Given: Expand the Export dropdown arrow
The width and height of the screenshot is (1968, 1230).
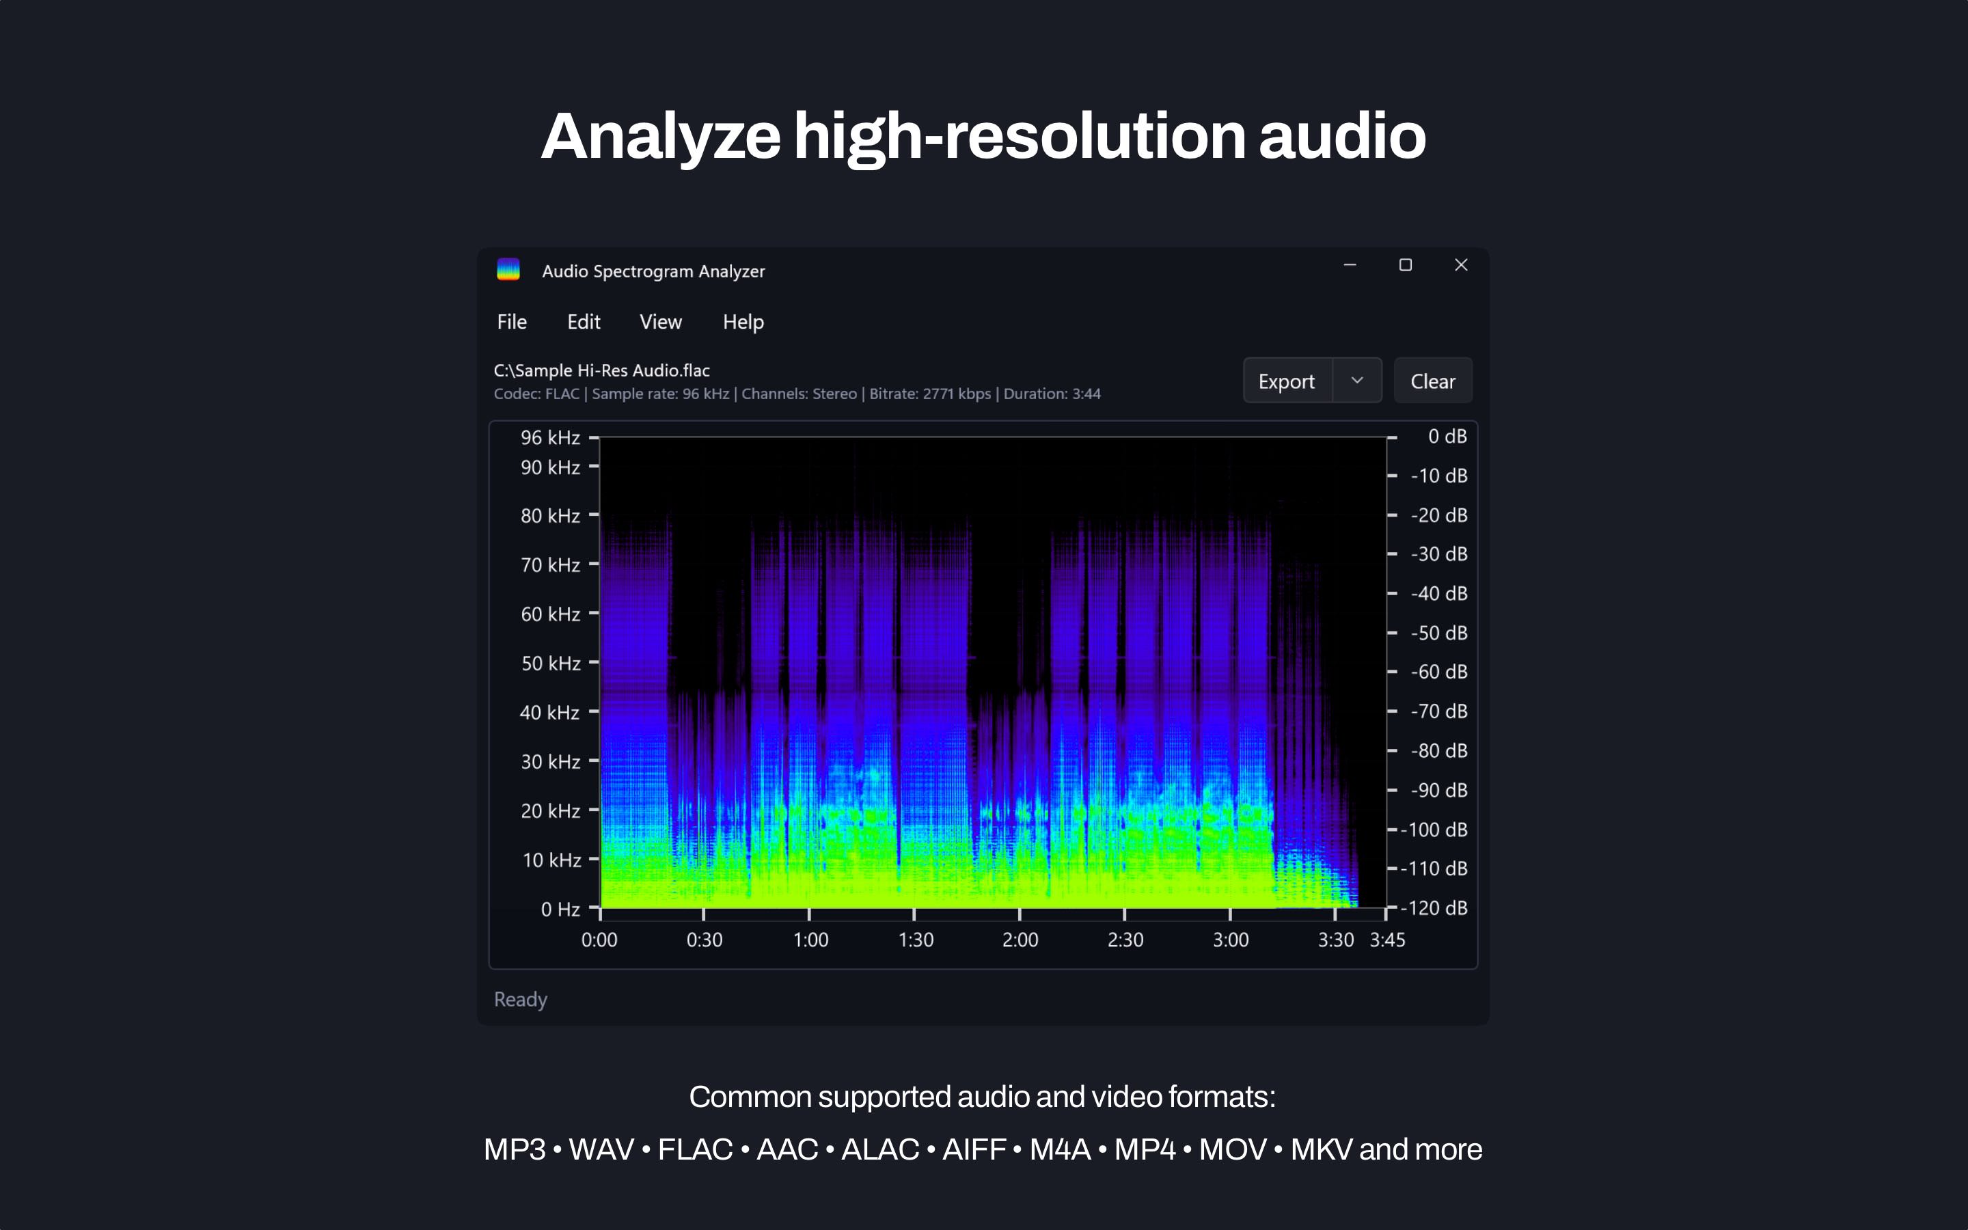Looking at the screenshot, I should point(1357,381).
